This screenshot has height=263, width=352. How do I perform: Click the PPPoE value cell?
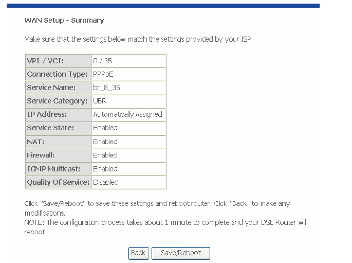128,74
